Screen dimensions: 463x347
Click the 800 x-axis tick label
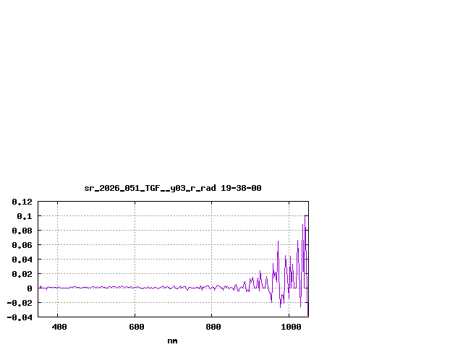click(213, 327)
